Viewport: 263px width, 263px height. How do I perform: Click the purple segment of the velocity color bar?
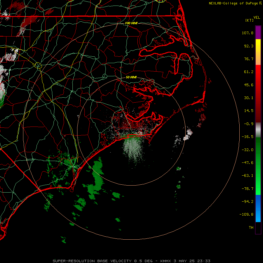(258, 32)
